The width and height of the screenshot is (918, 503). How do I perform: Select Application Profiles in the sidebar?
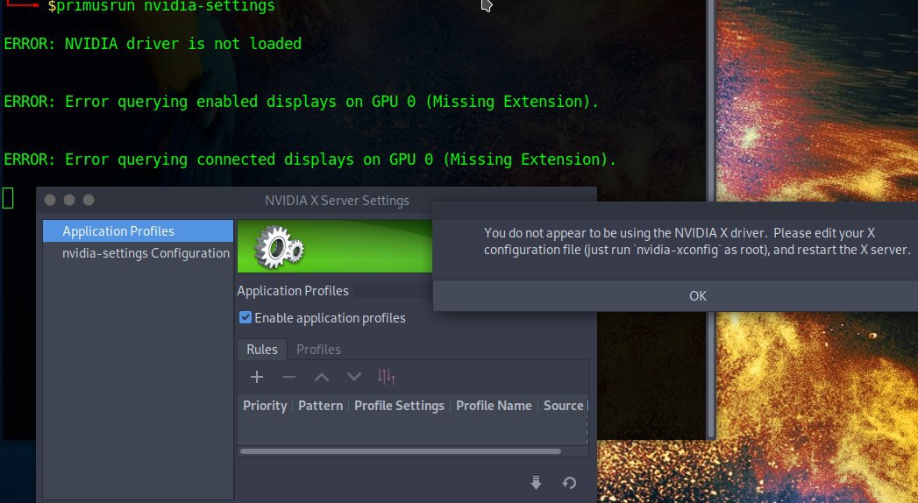click(x=139, y=231)
